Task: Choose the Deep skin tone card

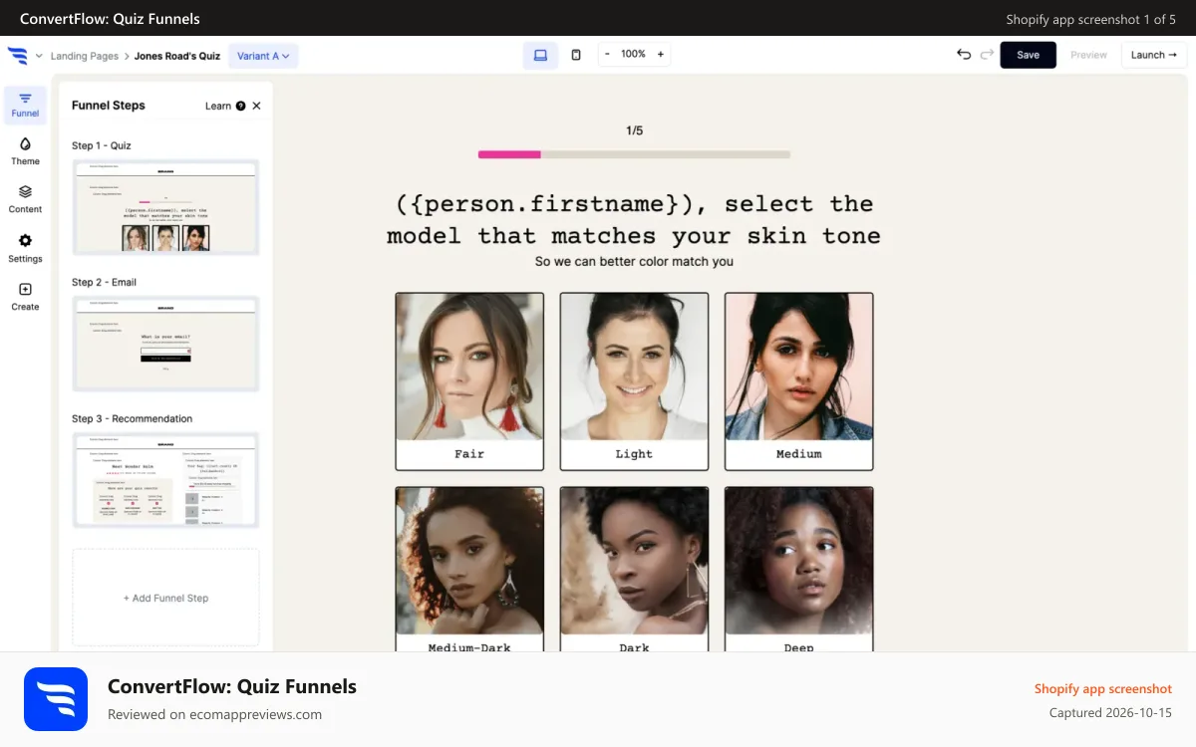Action: pyautogui.click(x=798, y=569)
